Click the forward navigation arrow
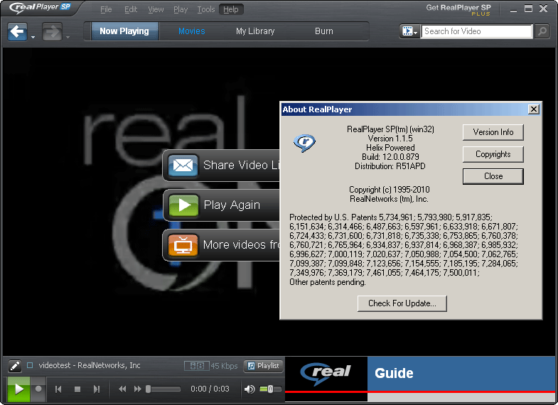 click(x=52, y=32)
